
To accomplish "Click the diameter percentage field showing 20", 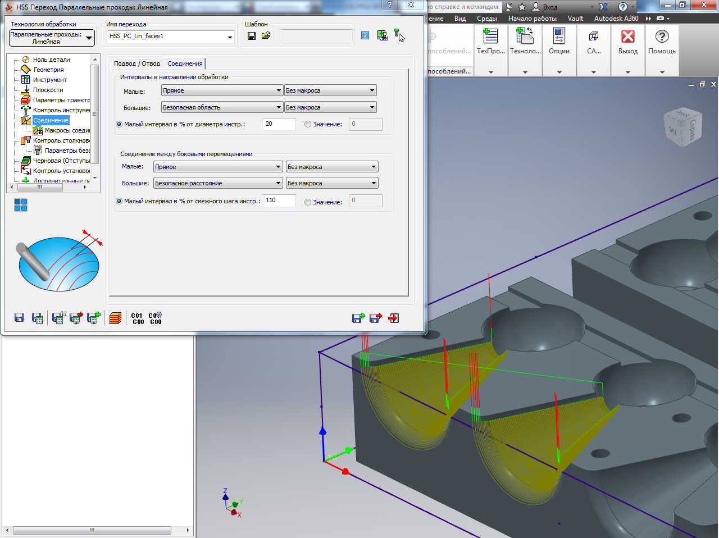I will [x=279, y=124].
